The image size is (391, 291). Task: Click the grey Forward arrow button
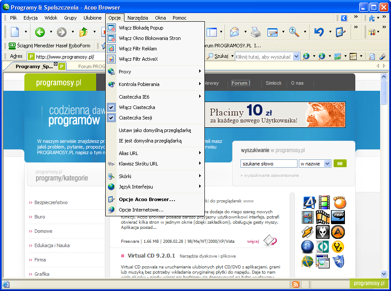pyautogui.click(x=62, y=32)
